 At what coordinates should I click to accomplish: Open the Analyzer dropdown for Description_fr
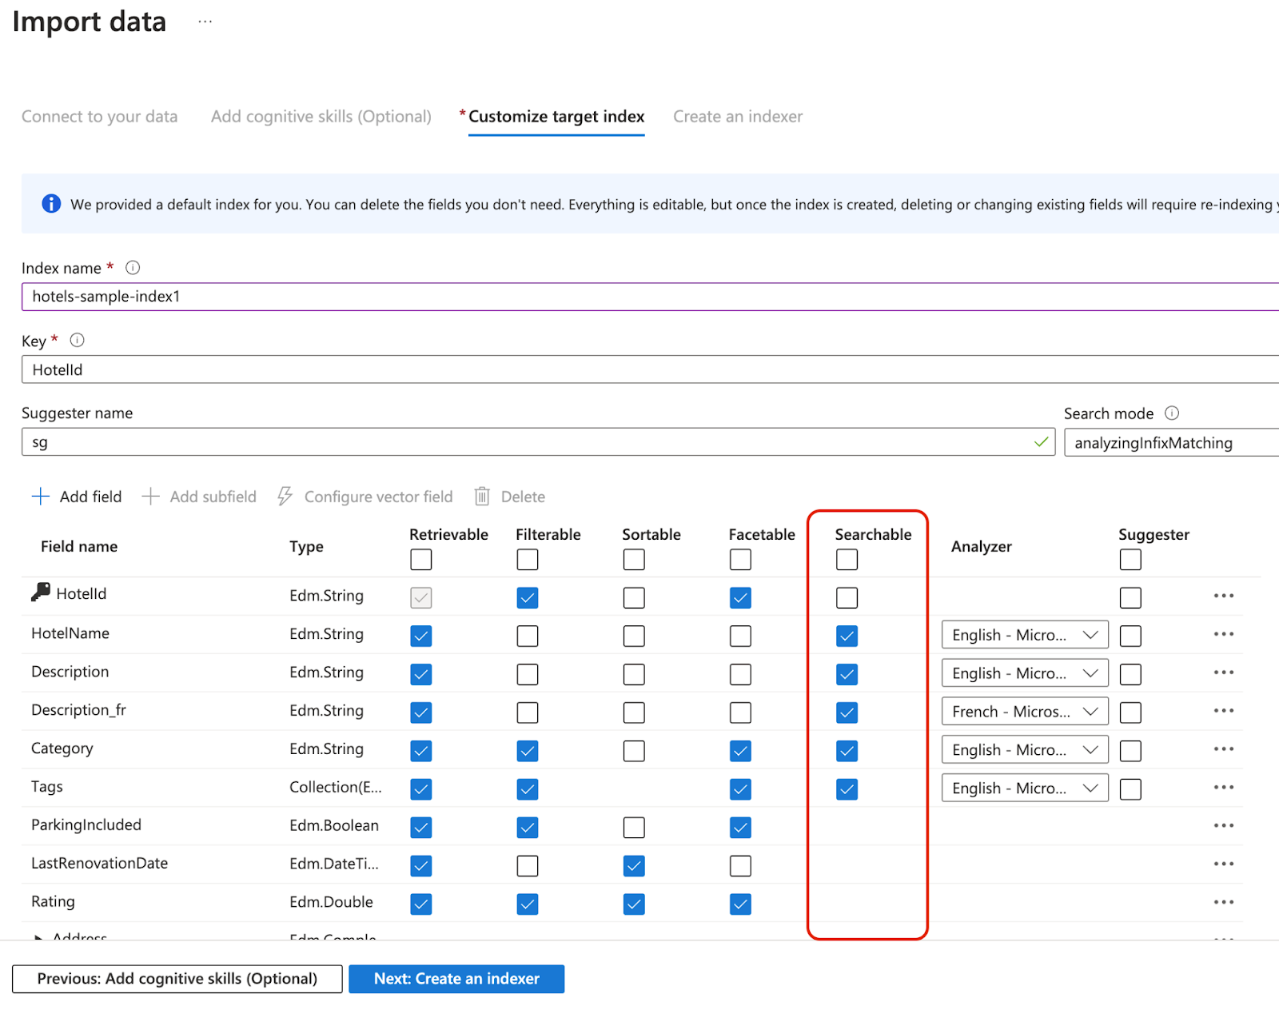1024,712
